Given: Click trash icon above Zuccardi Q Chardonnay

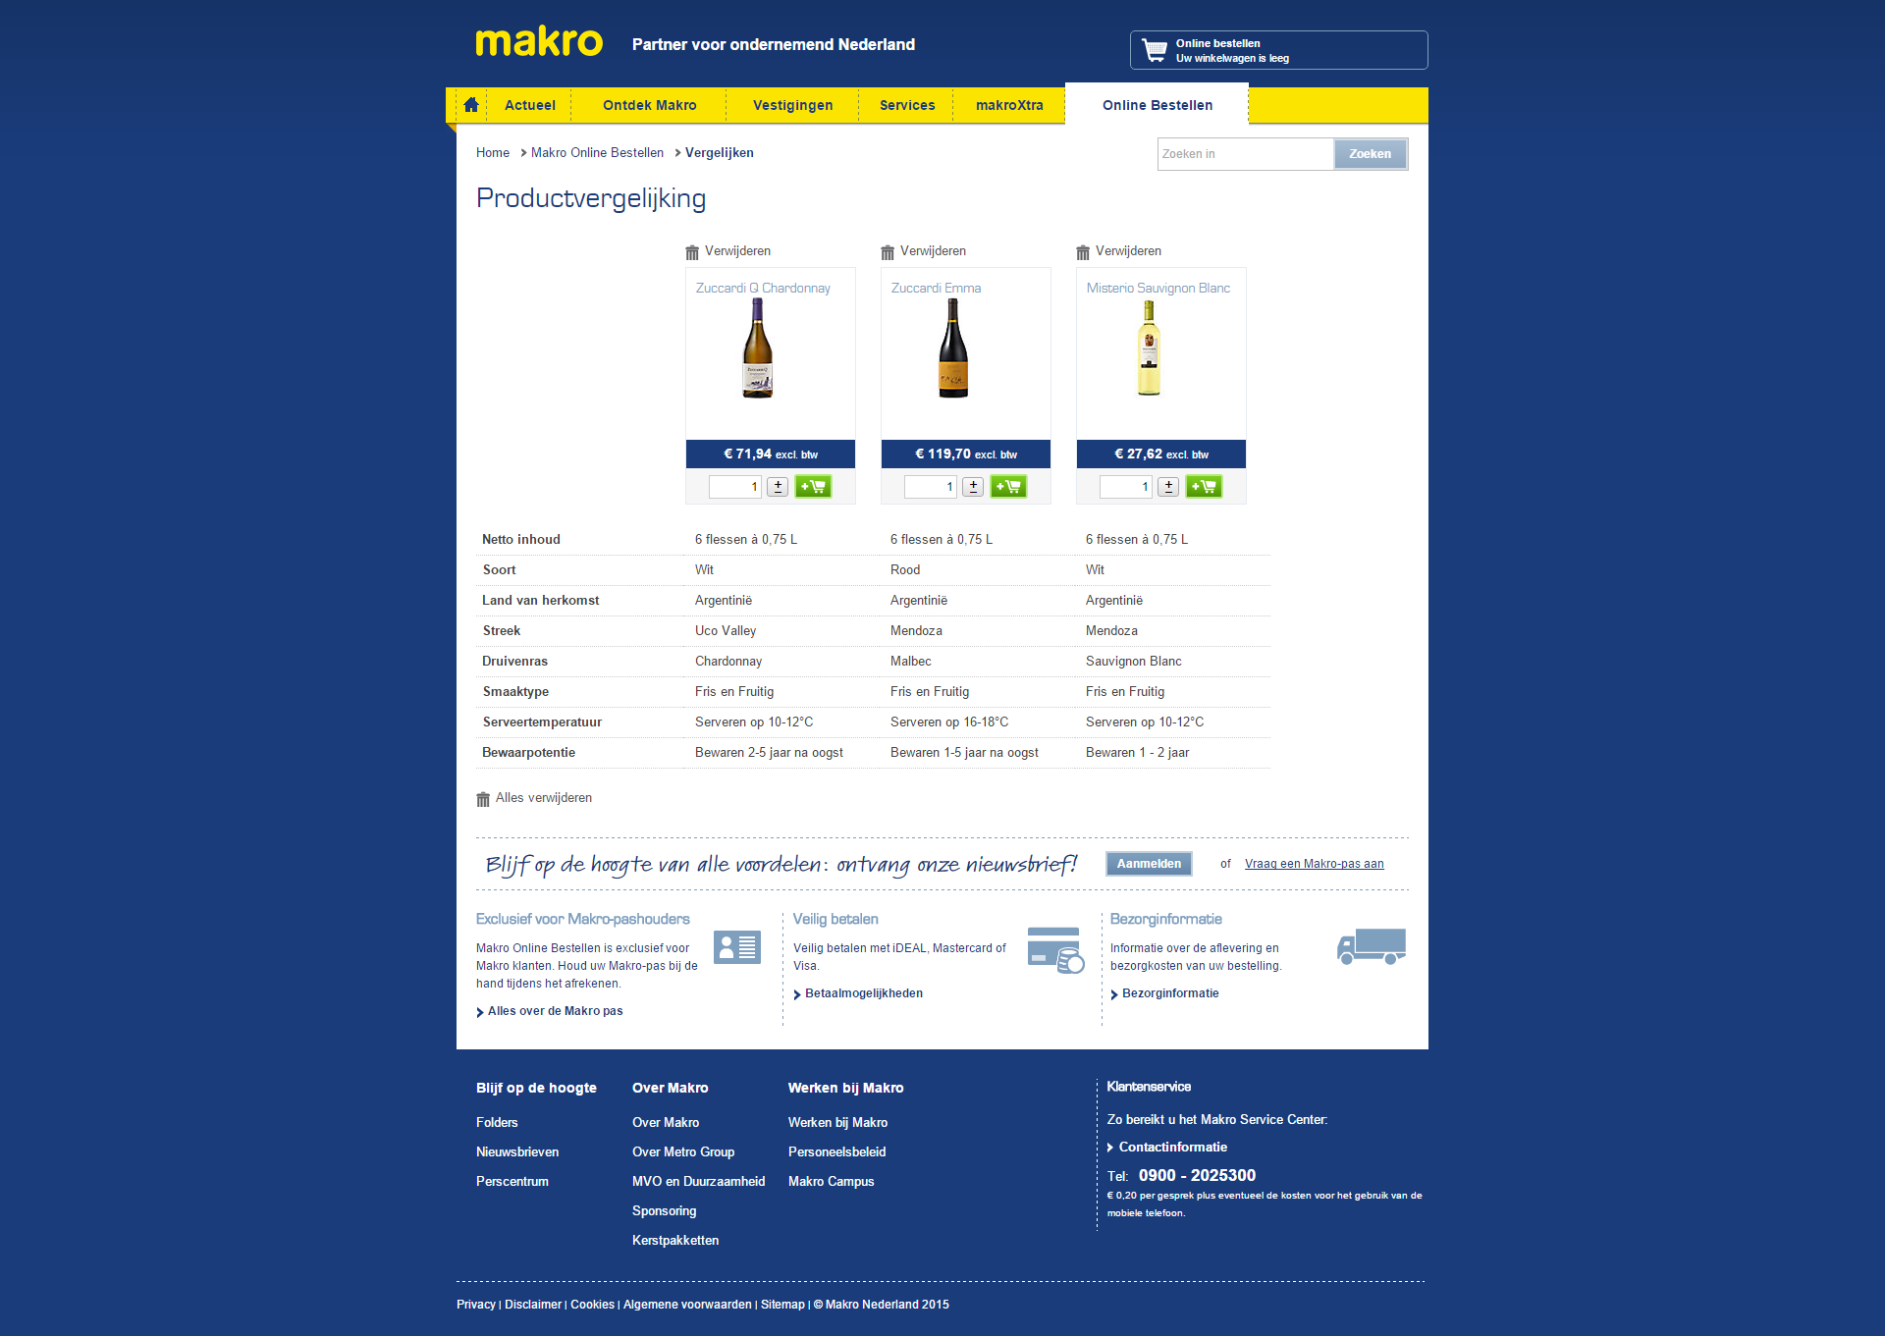Looking at the screenshot, I should pos(692,252).
